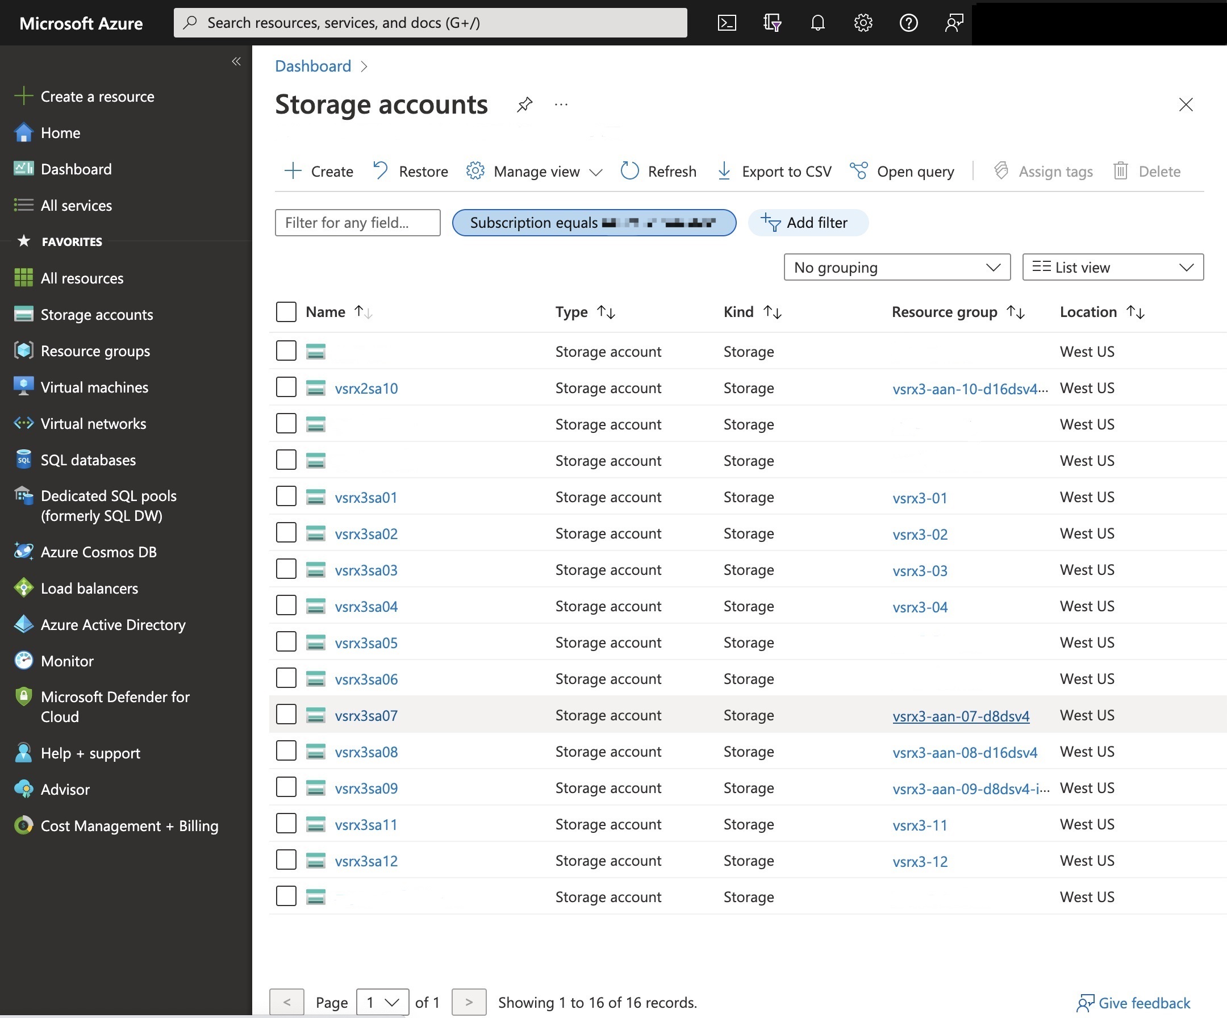Collapse the left sidebar menu

236,61
